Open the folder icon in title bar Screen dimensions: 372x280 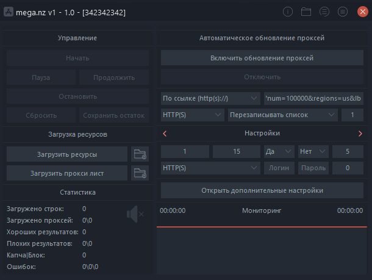point(306,12)
